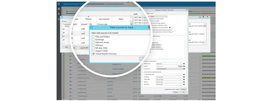Check the unticked Continuous restore box in Devices

pos(64,43)
